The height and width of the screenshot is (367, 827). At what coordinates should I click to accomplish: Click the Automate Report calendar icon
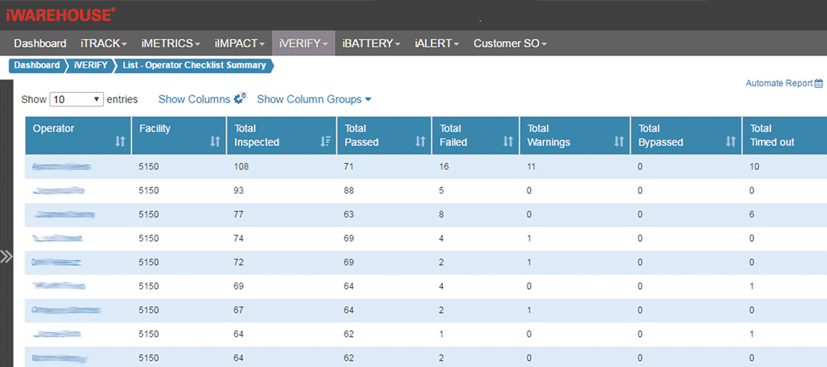coord(818,84)
